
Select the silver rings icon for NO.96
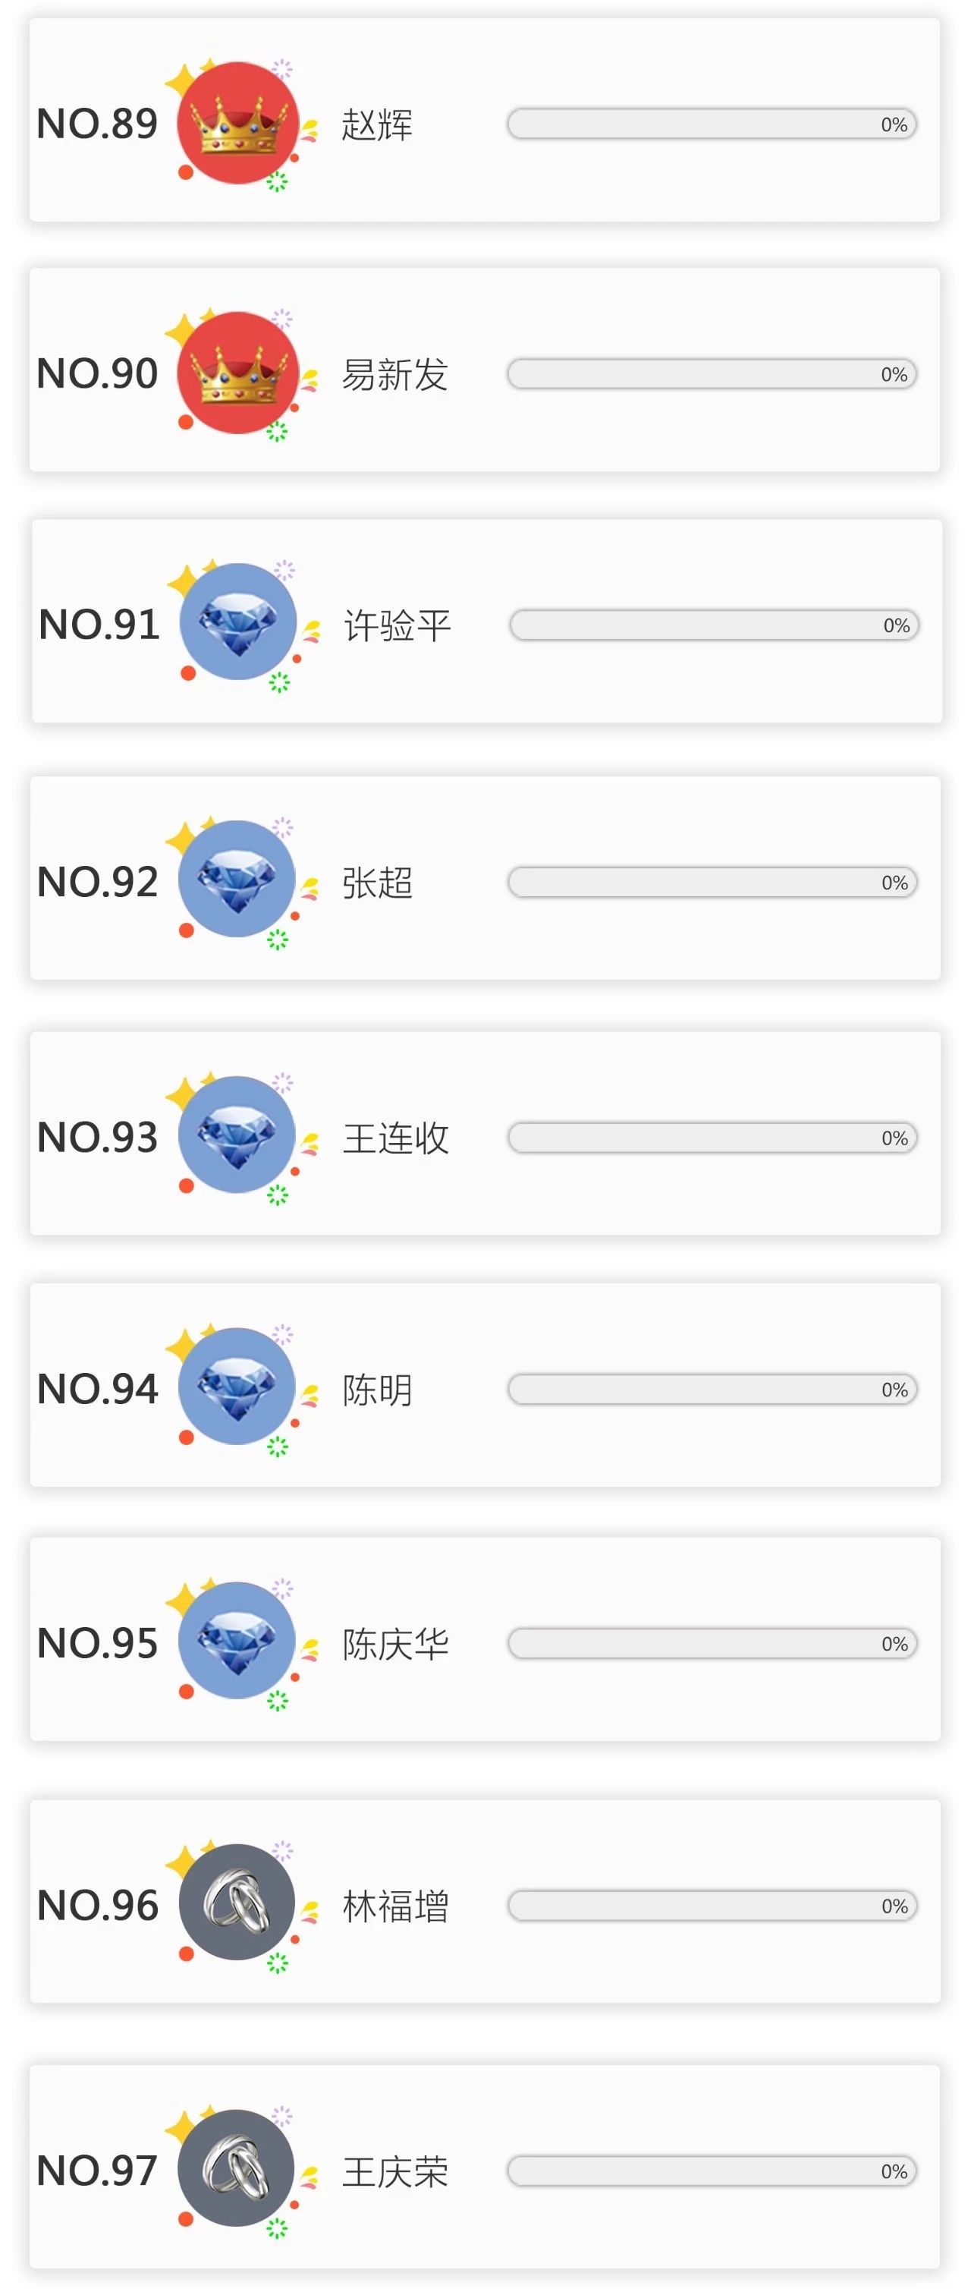click(x=237, y=1902)
